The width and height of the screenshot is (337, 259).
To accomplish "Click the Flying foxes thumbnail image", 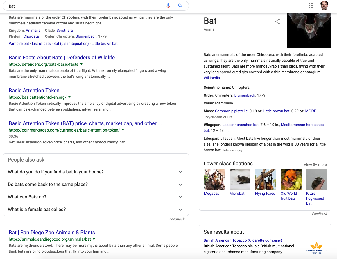I will click(266, 180).
